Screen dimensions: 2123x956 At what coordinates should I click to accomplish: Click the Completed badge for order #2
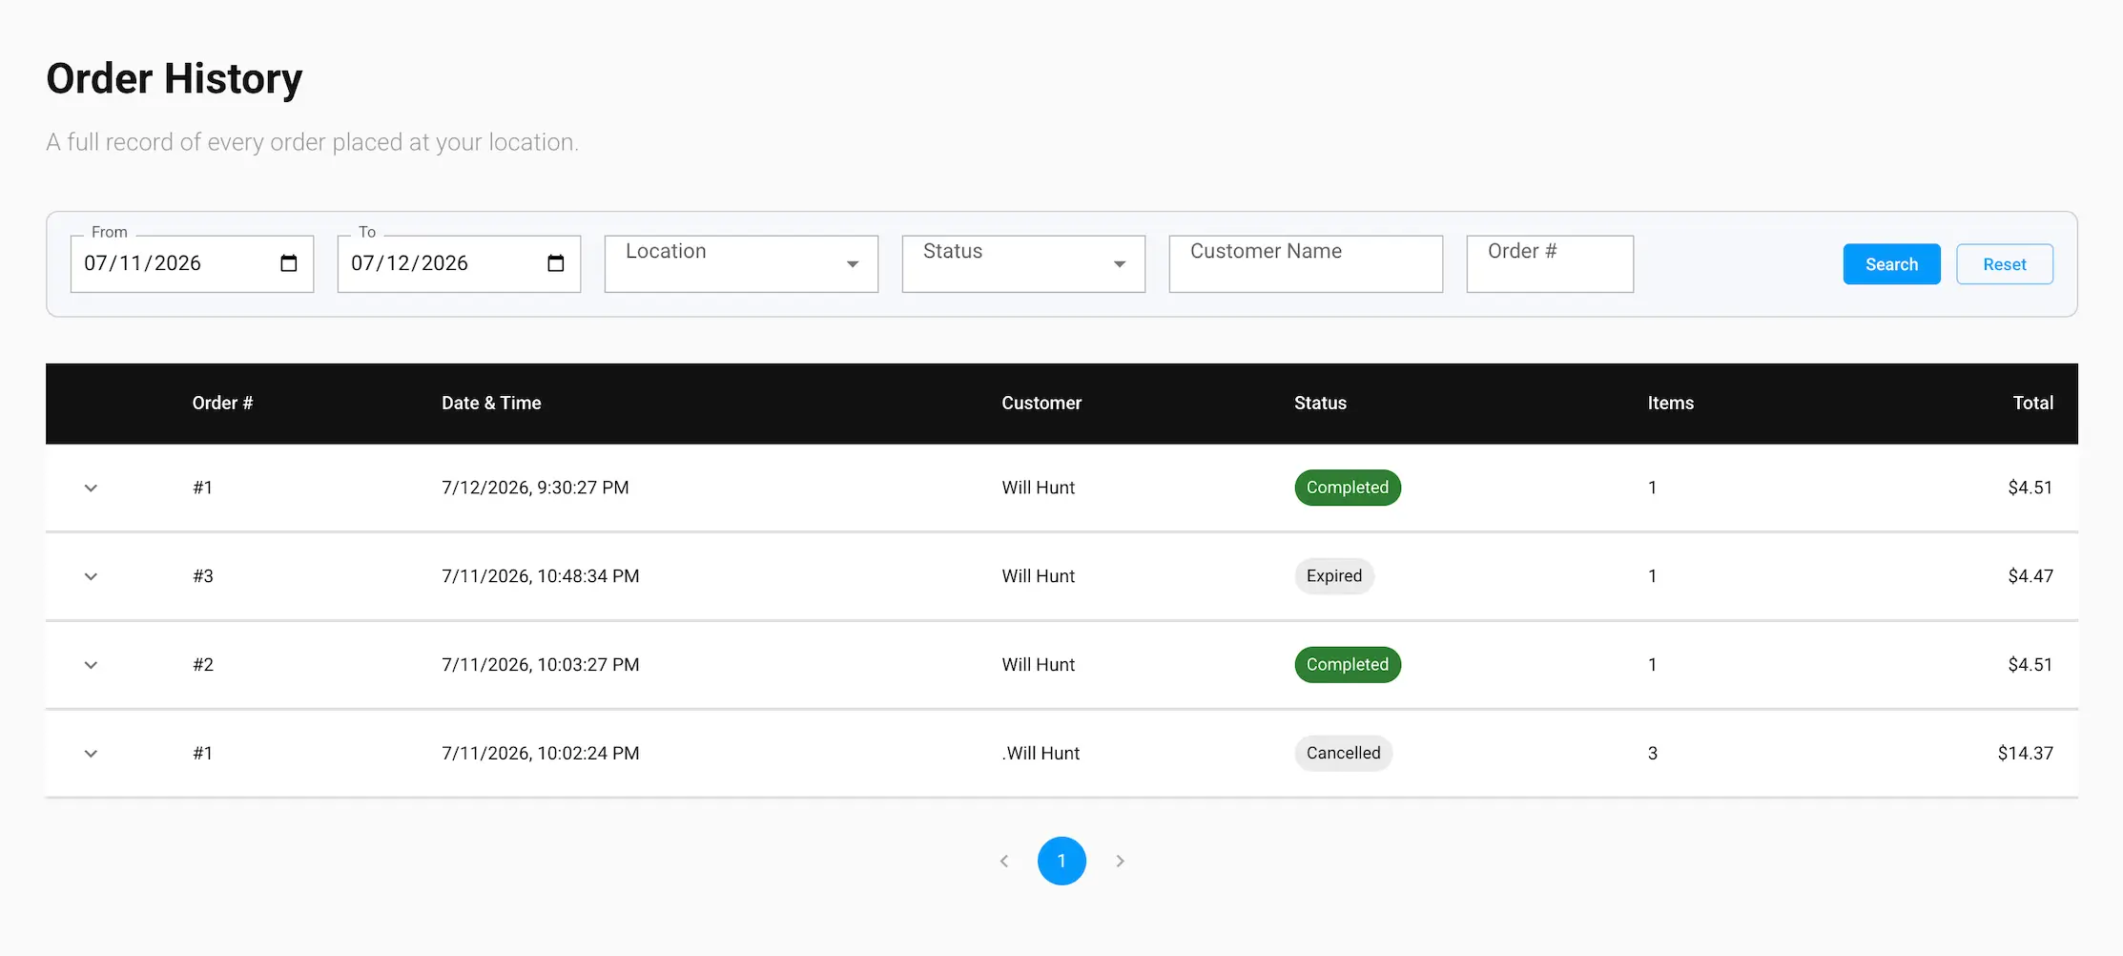point(1348,665)
